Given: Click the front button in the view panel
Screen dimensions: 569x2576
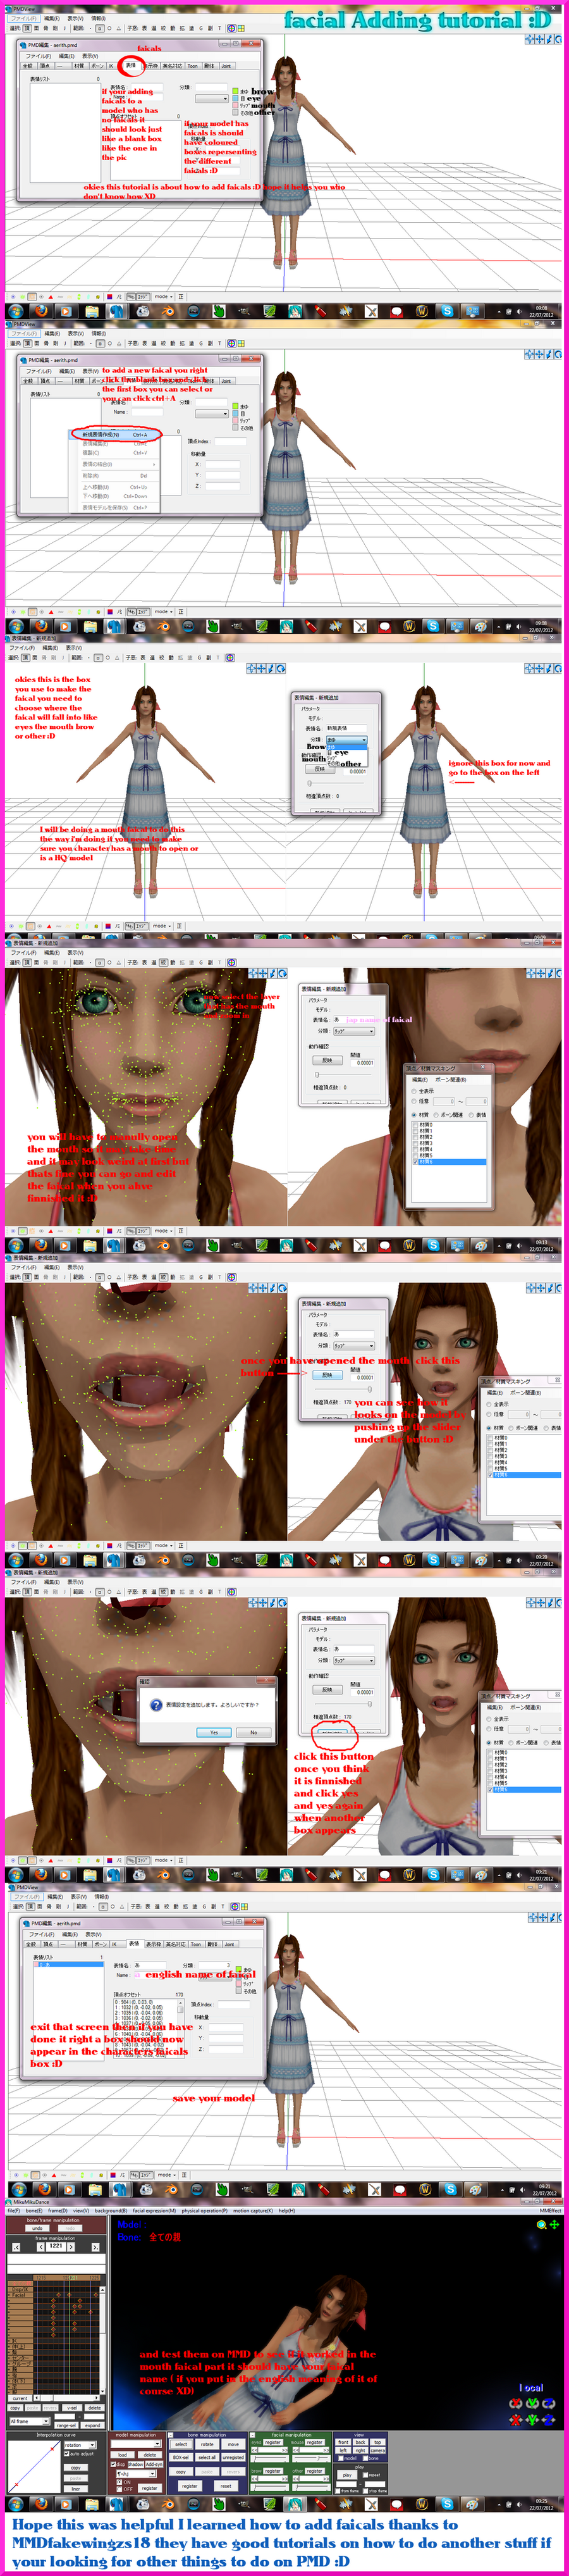Looking at the screenshot, I should point(343,2442).
